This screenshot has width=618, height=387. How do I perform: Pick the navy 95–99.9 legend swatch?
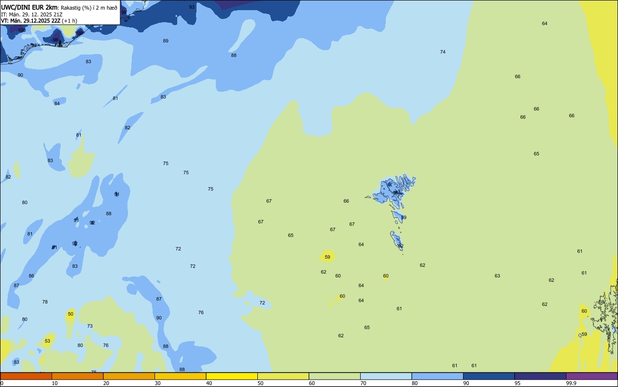pos(540,376)
